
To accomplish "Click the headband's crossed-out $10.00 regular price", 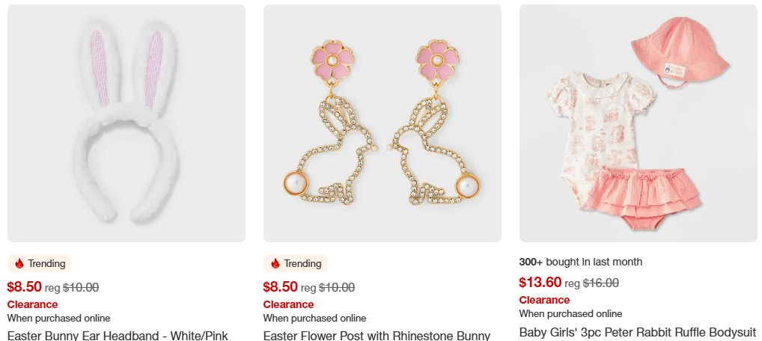I will (x=81, y=287).
